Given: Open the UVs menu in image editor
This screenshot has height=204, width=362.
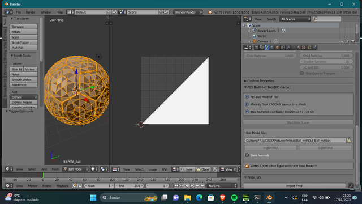Looking at the screenshot, I should pyautogui.click(x=165, y=169).
